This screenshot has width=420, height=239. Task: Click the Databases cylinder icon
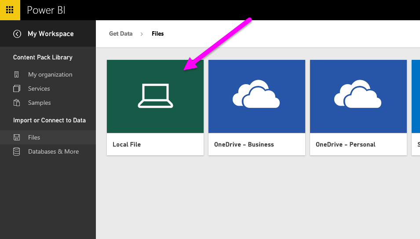(17, 152)
